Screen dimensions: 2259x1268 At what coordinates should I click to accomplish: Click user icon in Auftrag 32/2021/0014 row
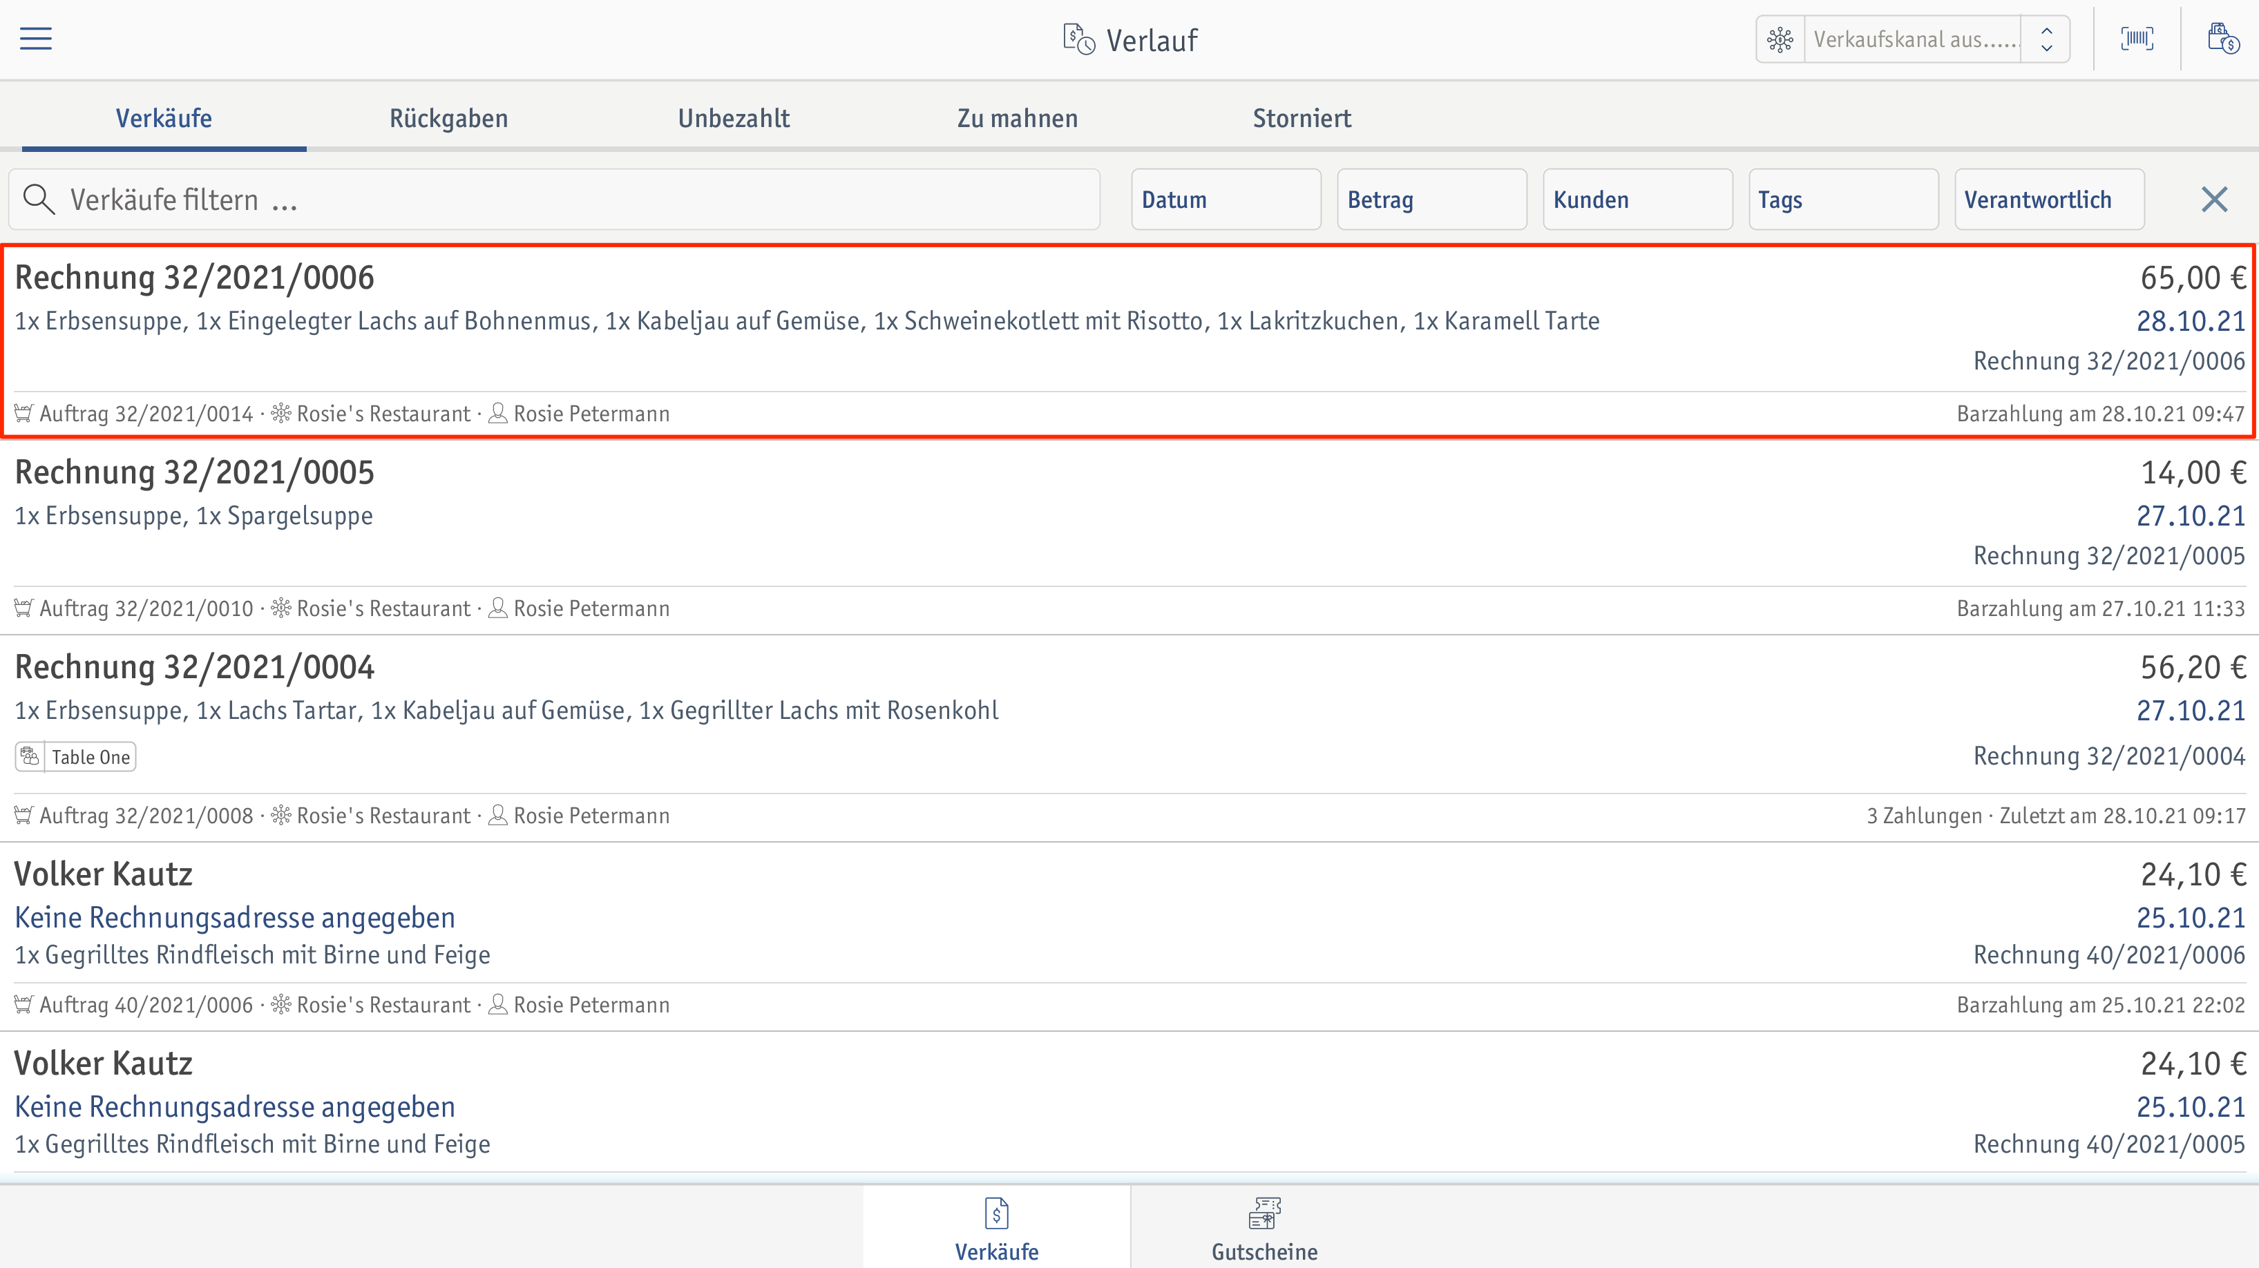coord(498,413)
